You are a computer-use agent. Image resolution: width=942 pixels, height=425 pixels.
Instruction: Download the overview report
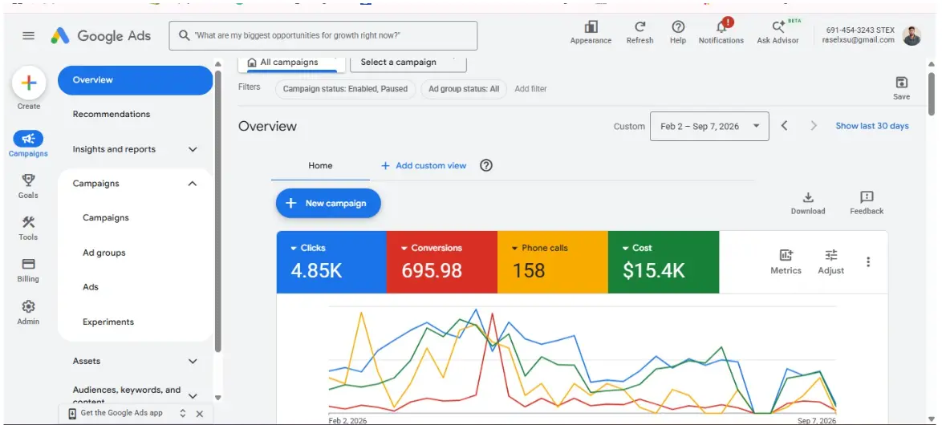(x=808, y=204)
